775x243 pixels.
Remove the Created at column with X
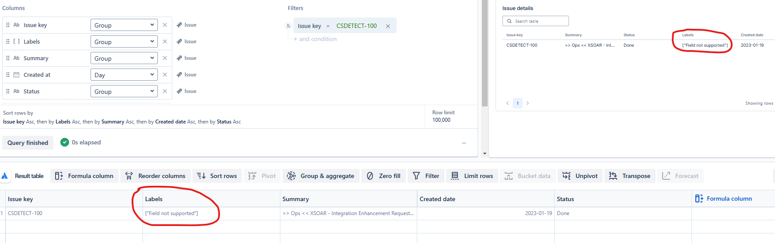tap(165, 75)
